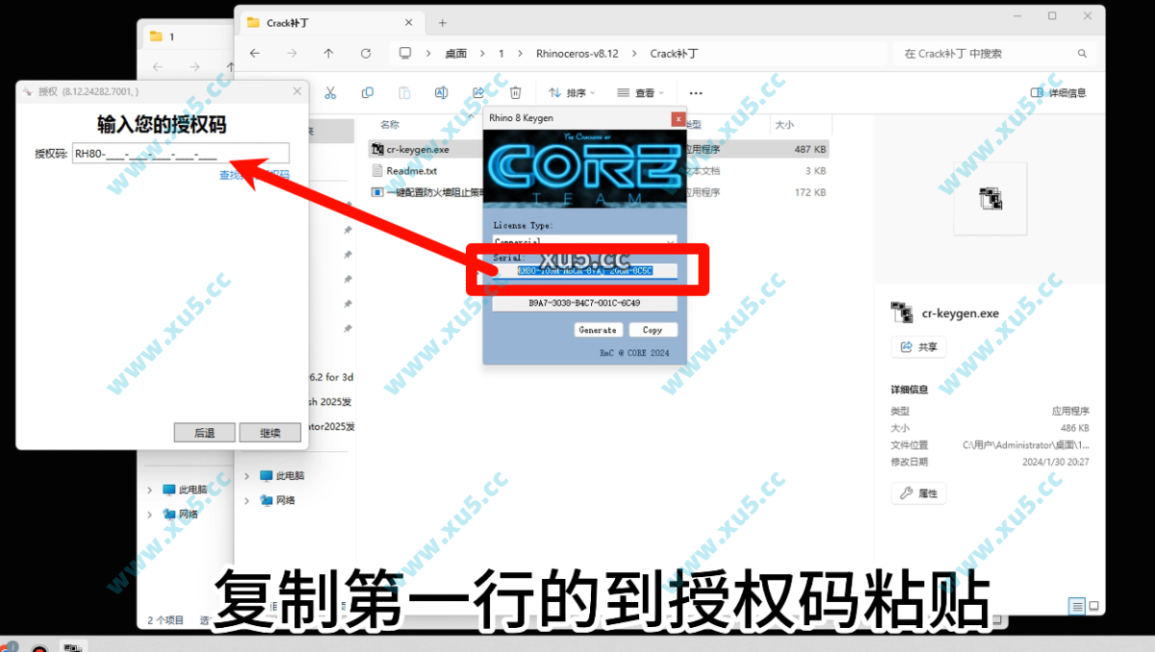The height and width of the screenshot is (652, 1155).
Task: Select the Copy icon in the toolbar
Action: 367,92
